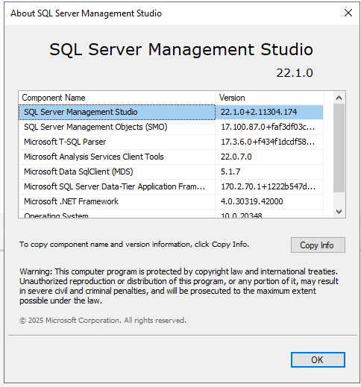Click the Component Name column header

tap(116, 98)
